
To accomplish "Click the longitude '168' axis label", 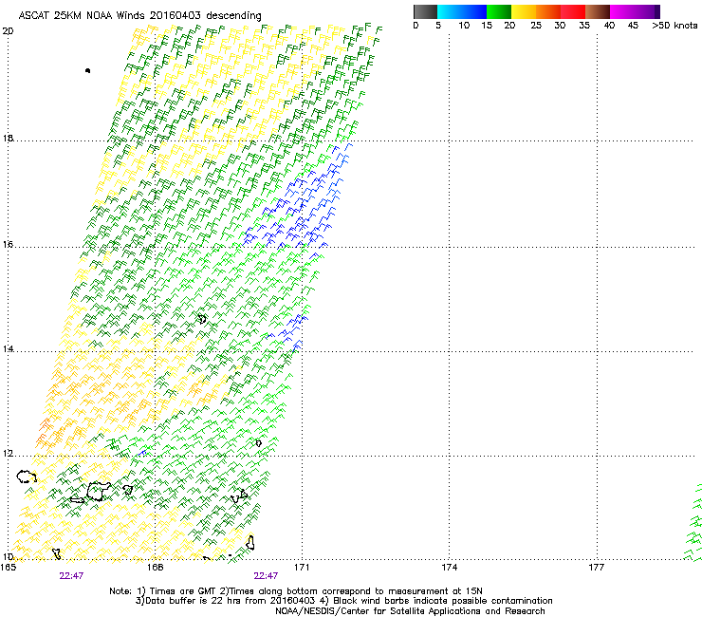I will 155,568.
